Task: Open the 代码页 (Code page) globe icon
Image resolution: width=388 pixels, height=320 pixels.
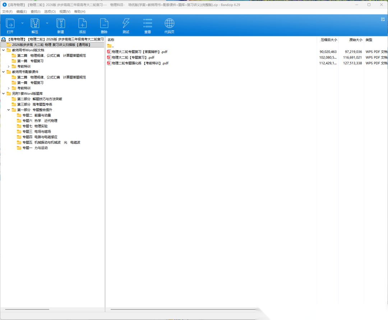Action: pyautogui.click(x=169, y=24)
